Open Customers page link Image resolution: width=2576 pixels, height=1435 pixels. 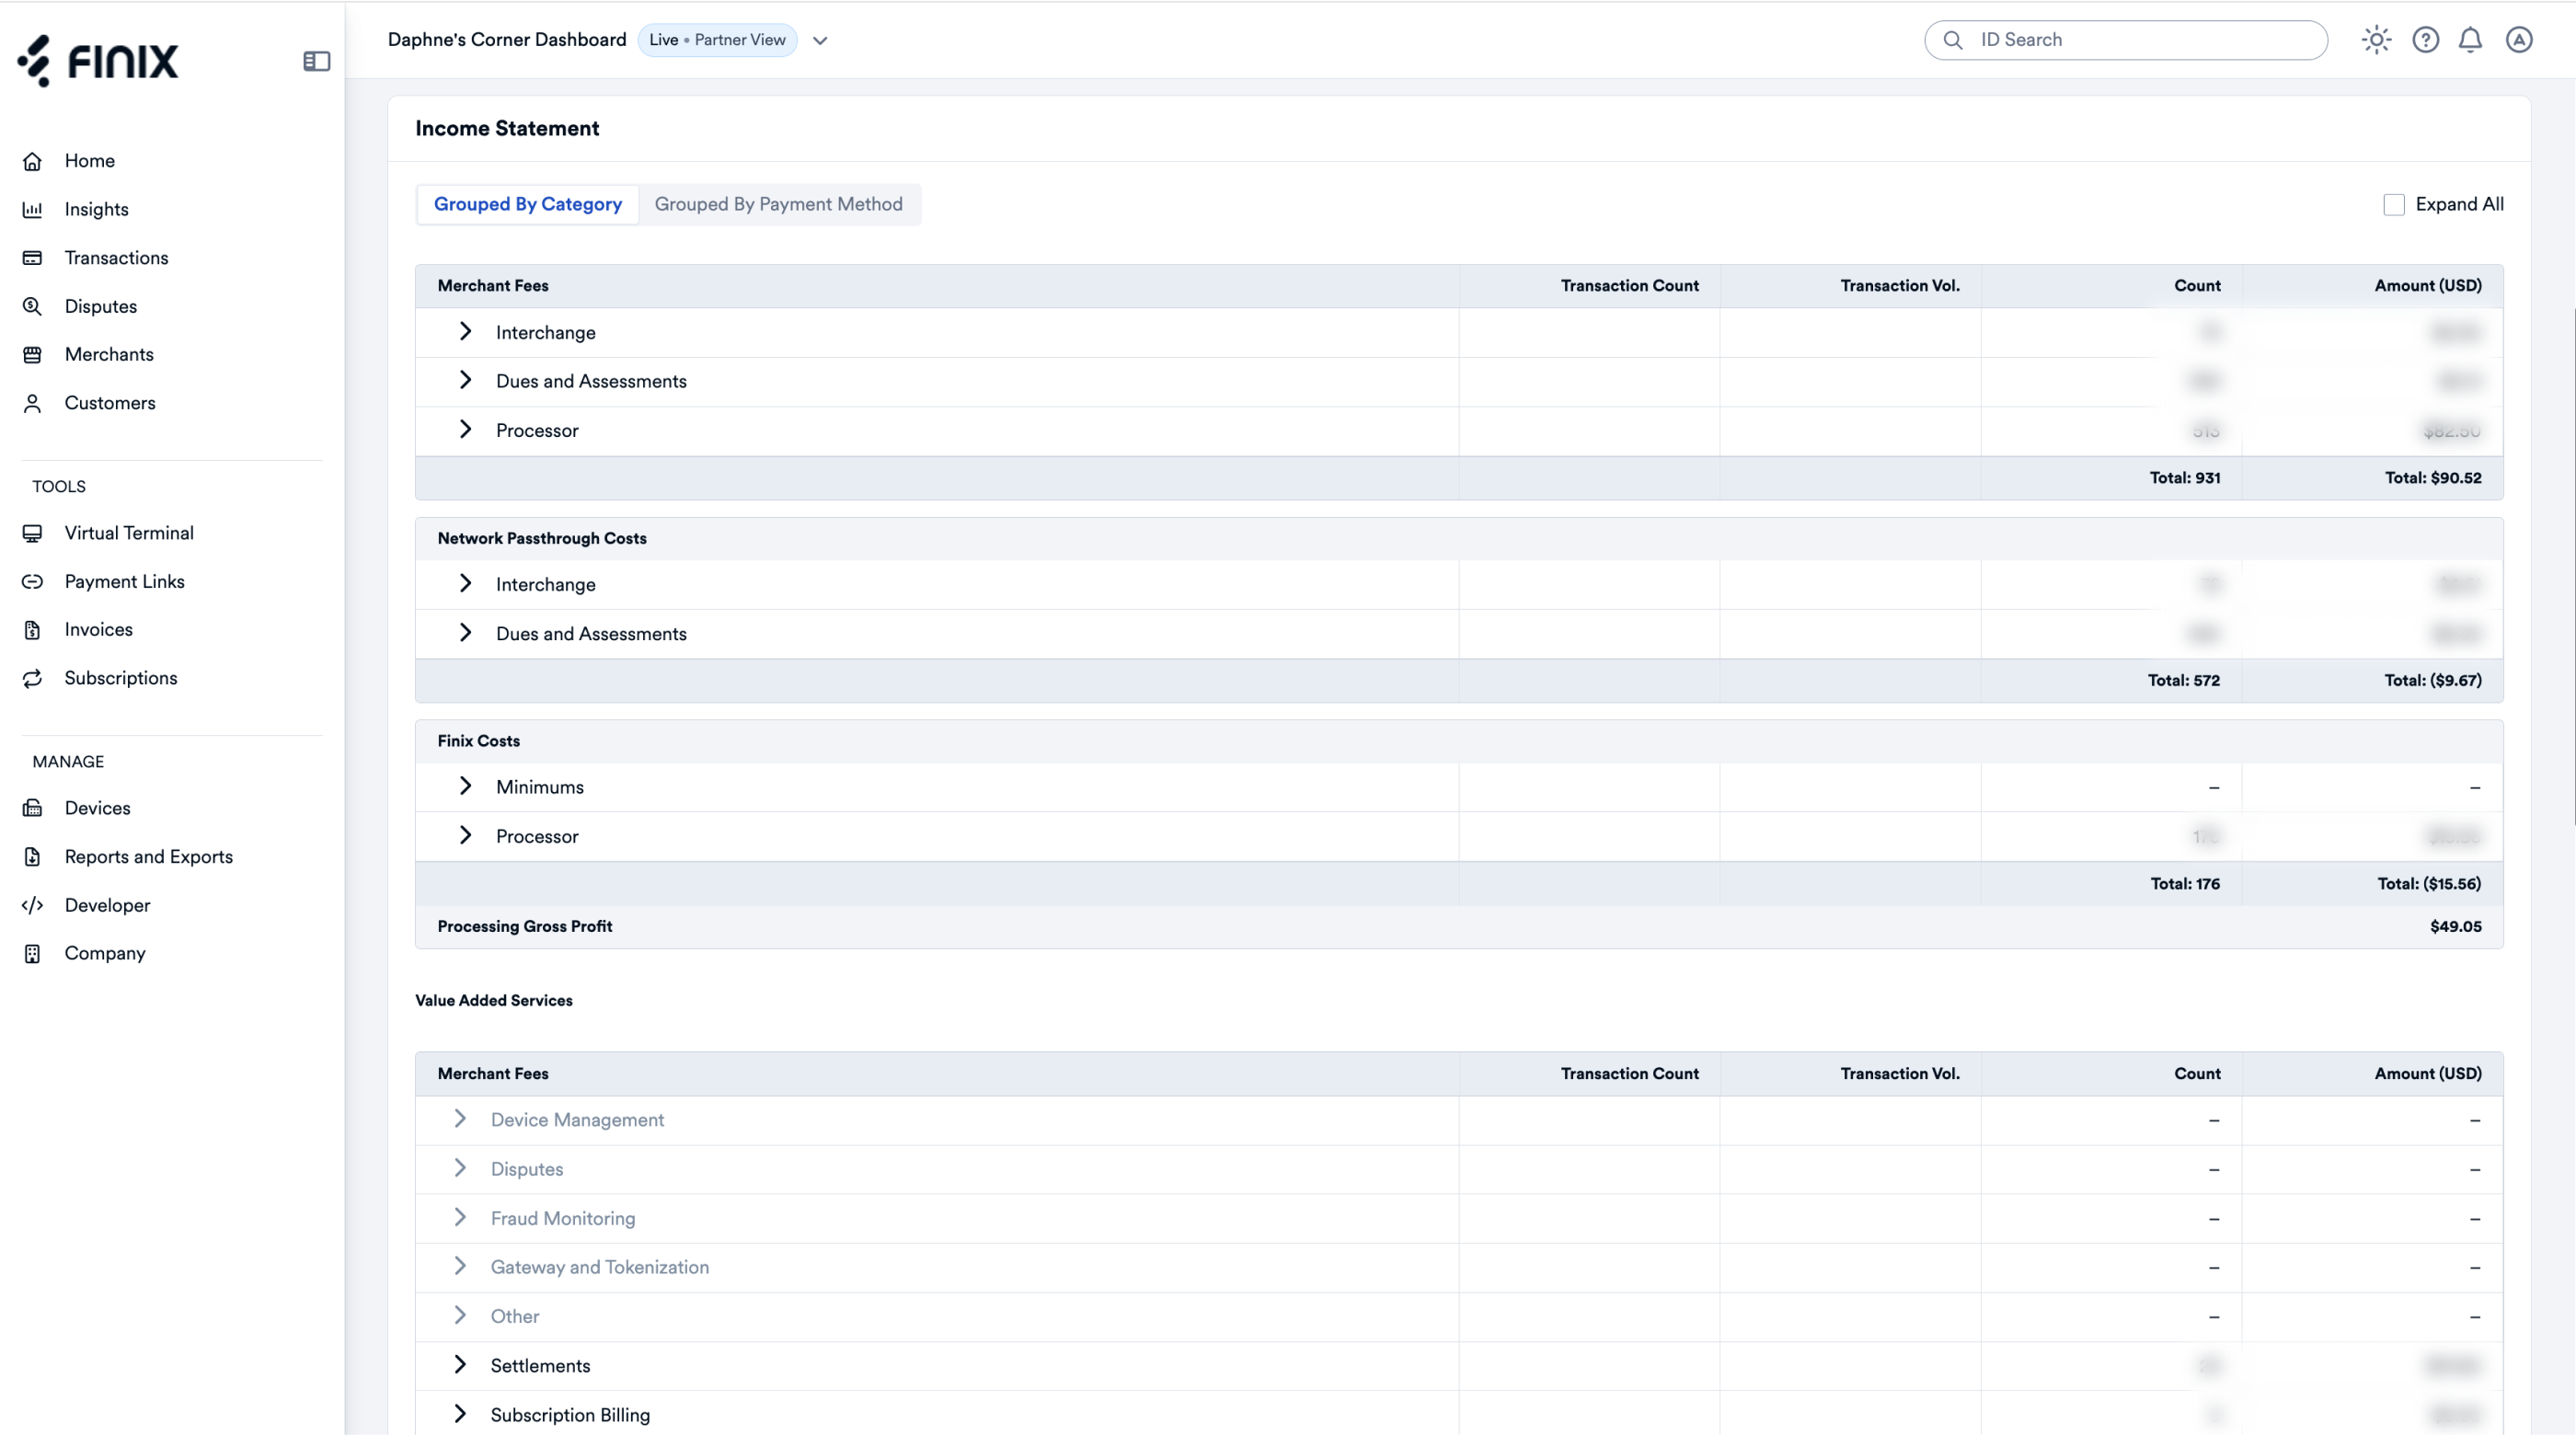click(x=110, y=403)
